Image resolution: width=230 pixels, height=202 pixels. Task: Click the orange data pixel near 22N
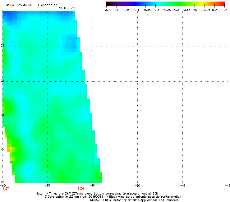pyautogui.click(x=8, y=149)
